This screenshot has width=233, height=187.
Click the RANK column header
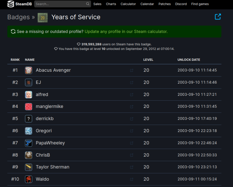(x=15, y=60)
